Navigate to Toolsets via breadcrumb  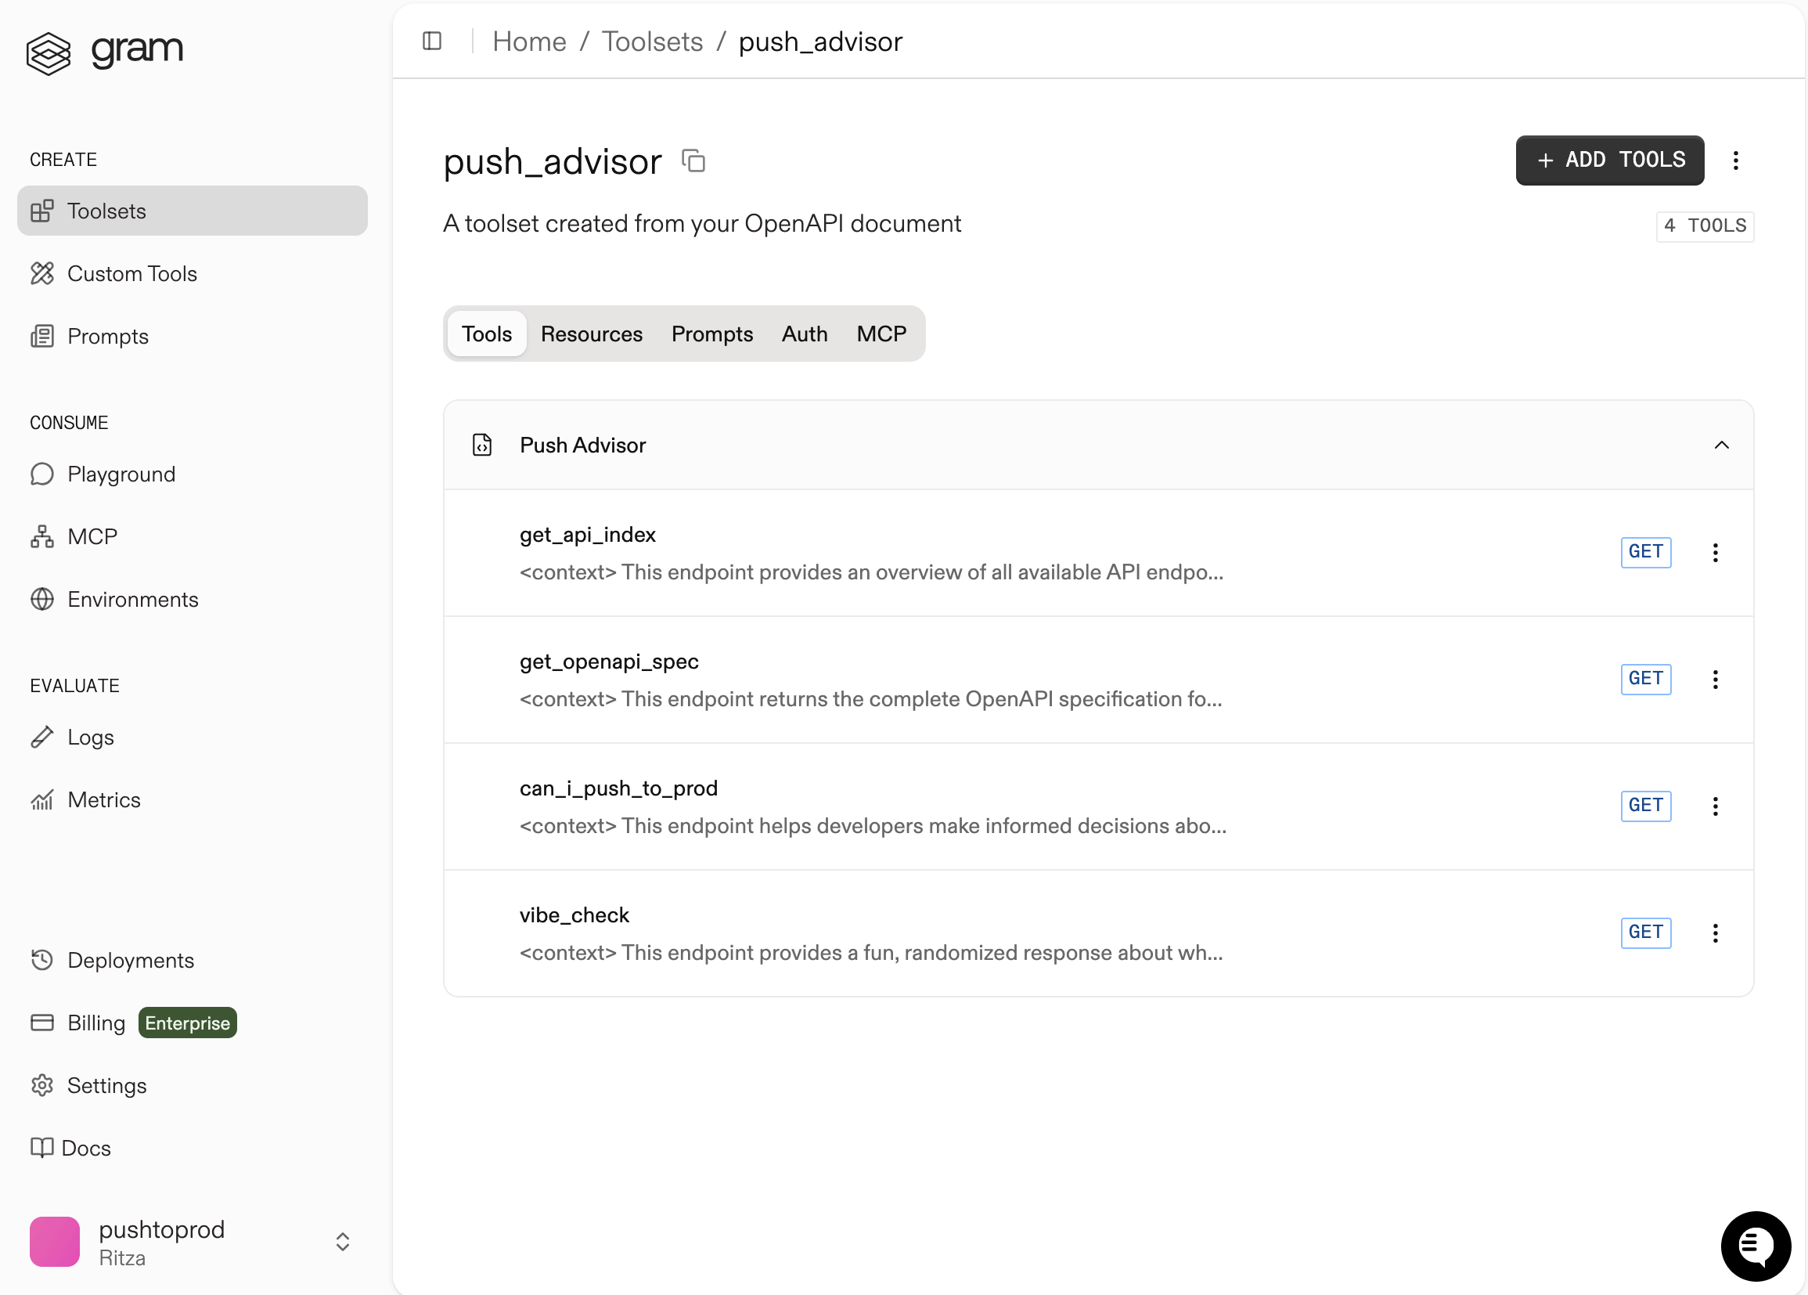(x=651, y=41)
